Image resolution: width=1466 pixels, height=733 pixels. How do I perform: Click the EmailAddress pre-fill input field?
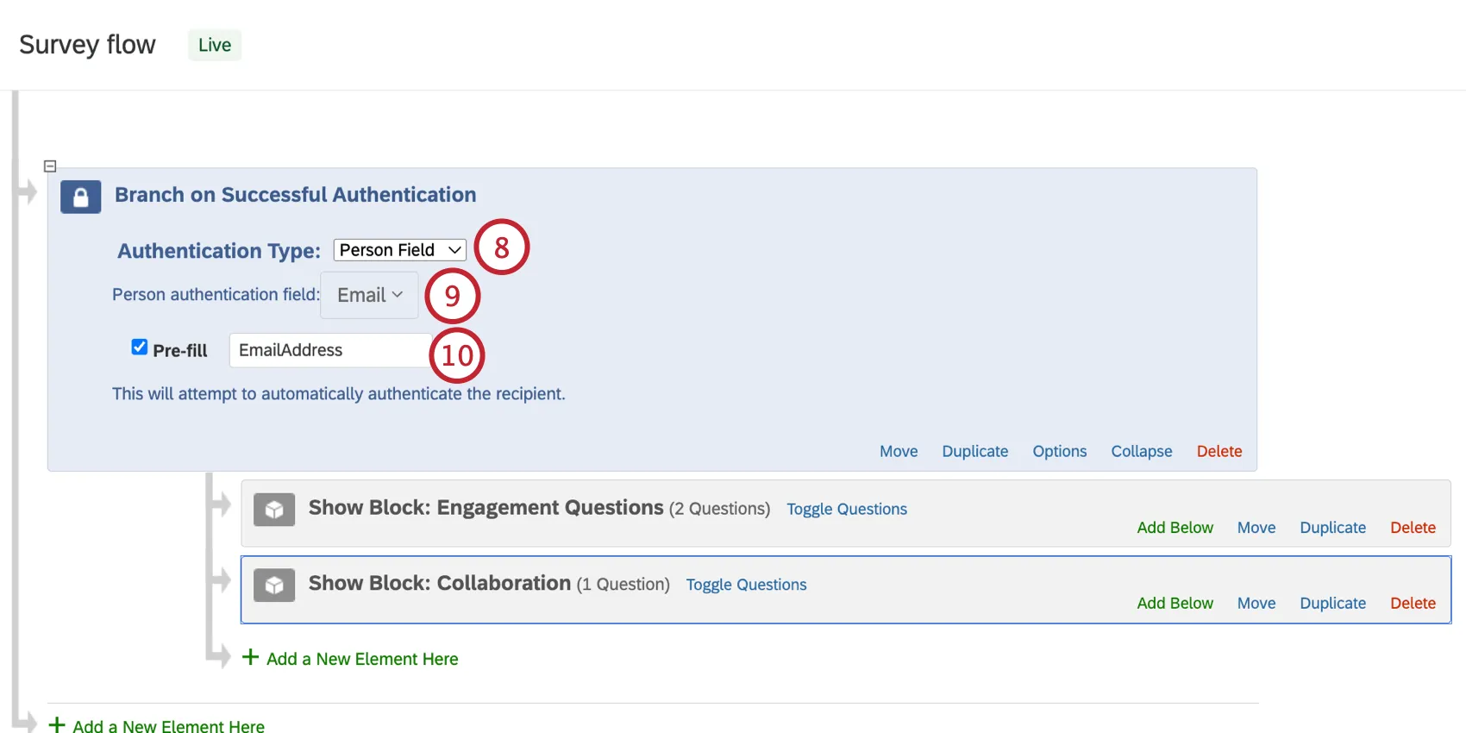[x=329, y=350]
